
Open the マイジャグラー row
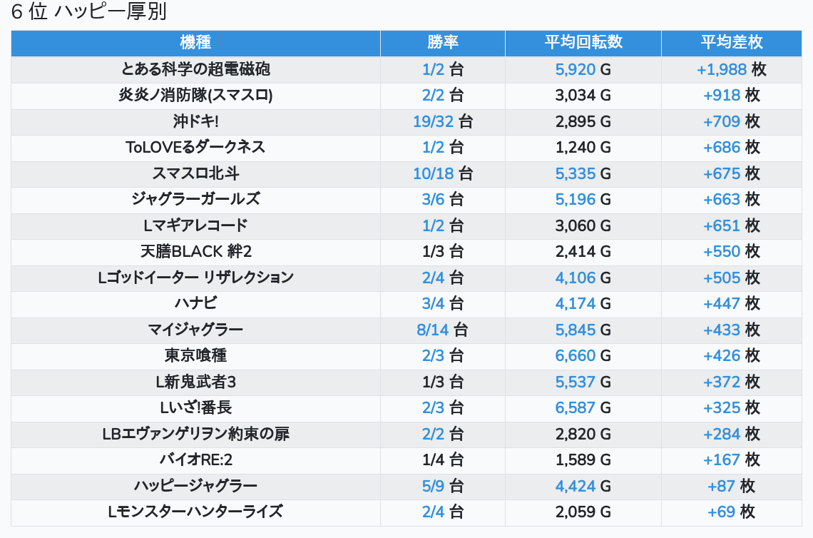tap(195, 330)
